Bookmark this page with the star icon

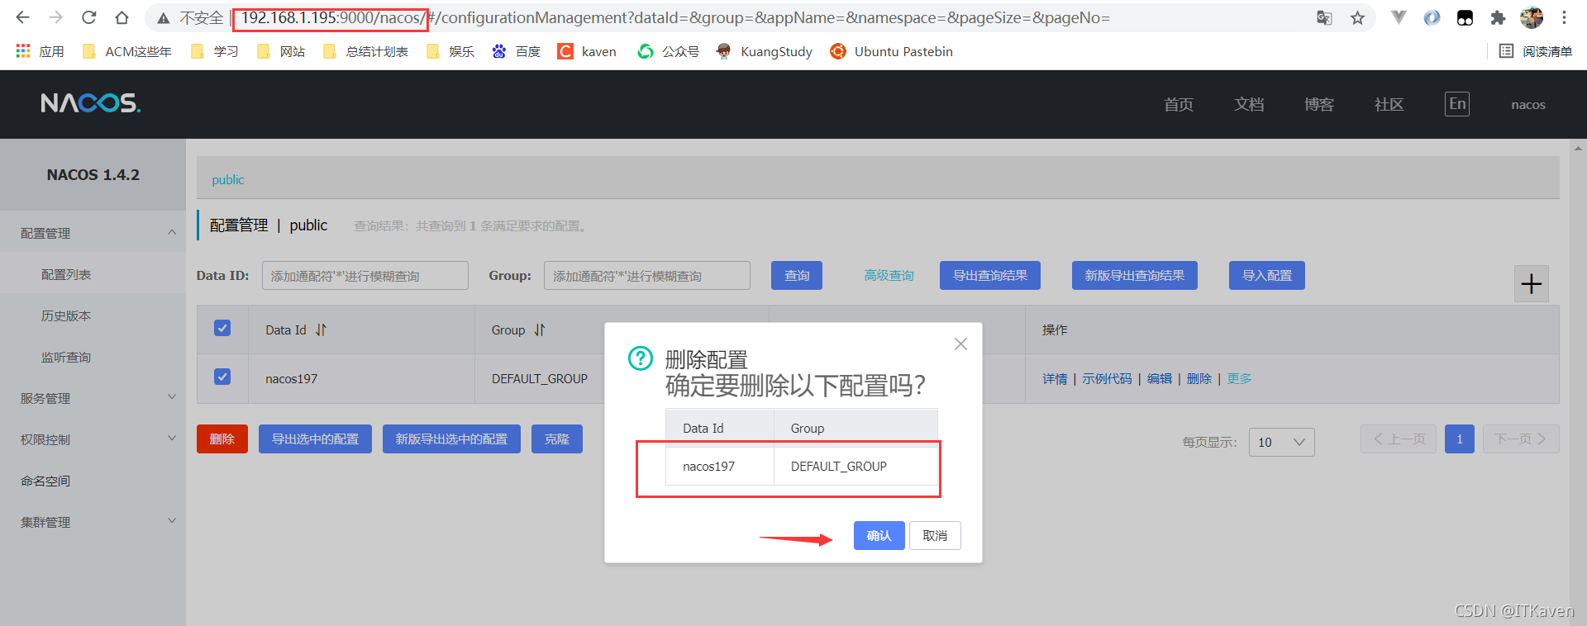point(1357,17)
